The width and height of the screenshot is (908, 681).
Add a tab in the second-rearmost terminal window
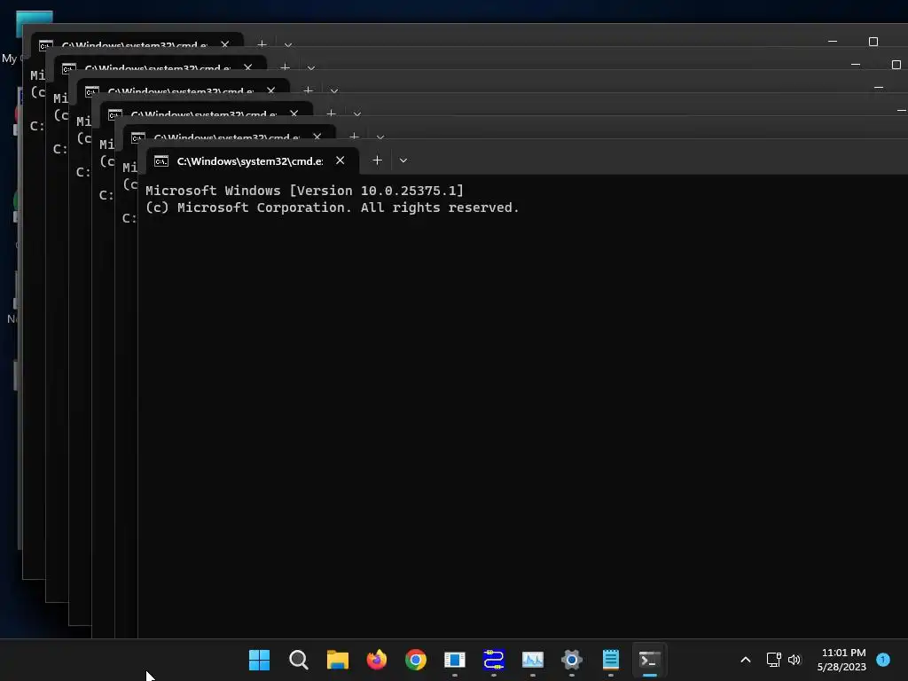click(285, 67)
